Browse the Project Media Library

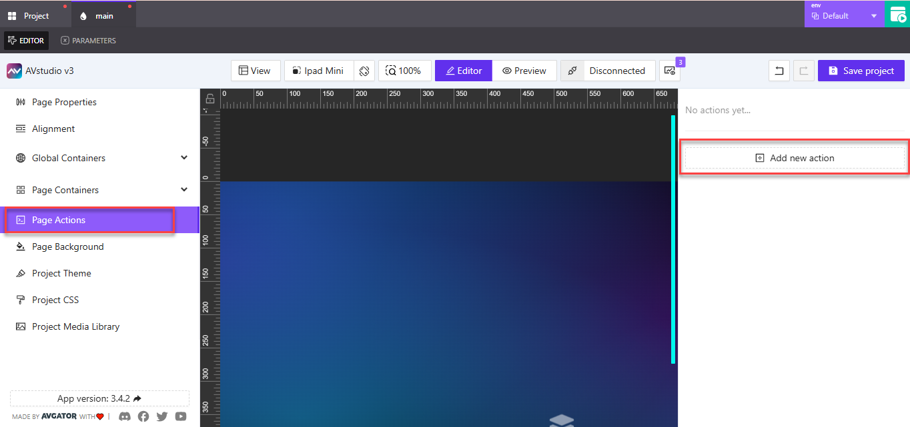tap(75, 326)
